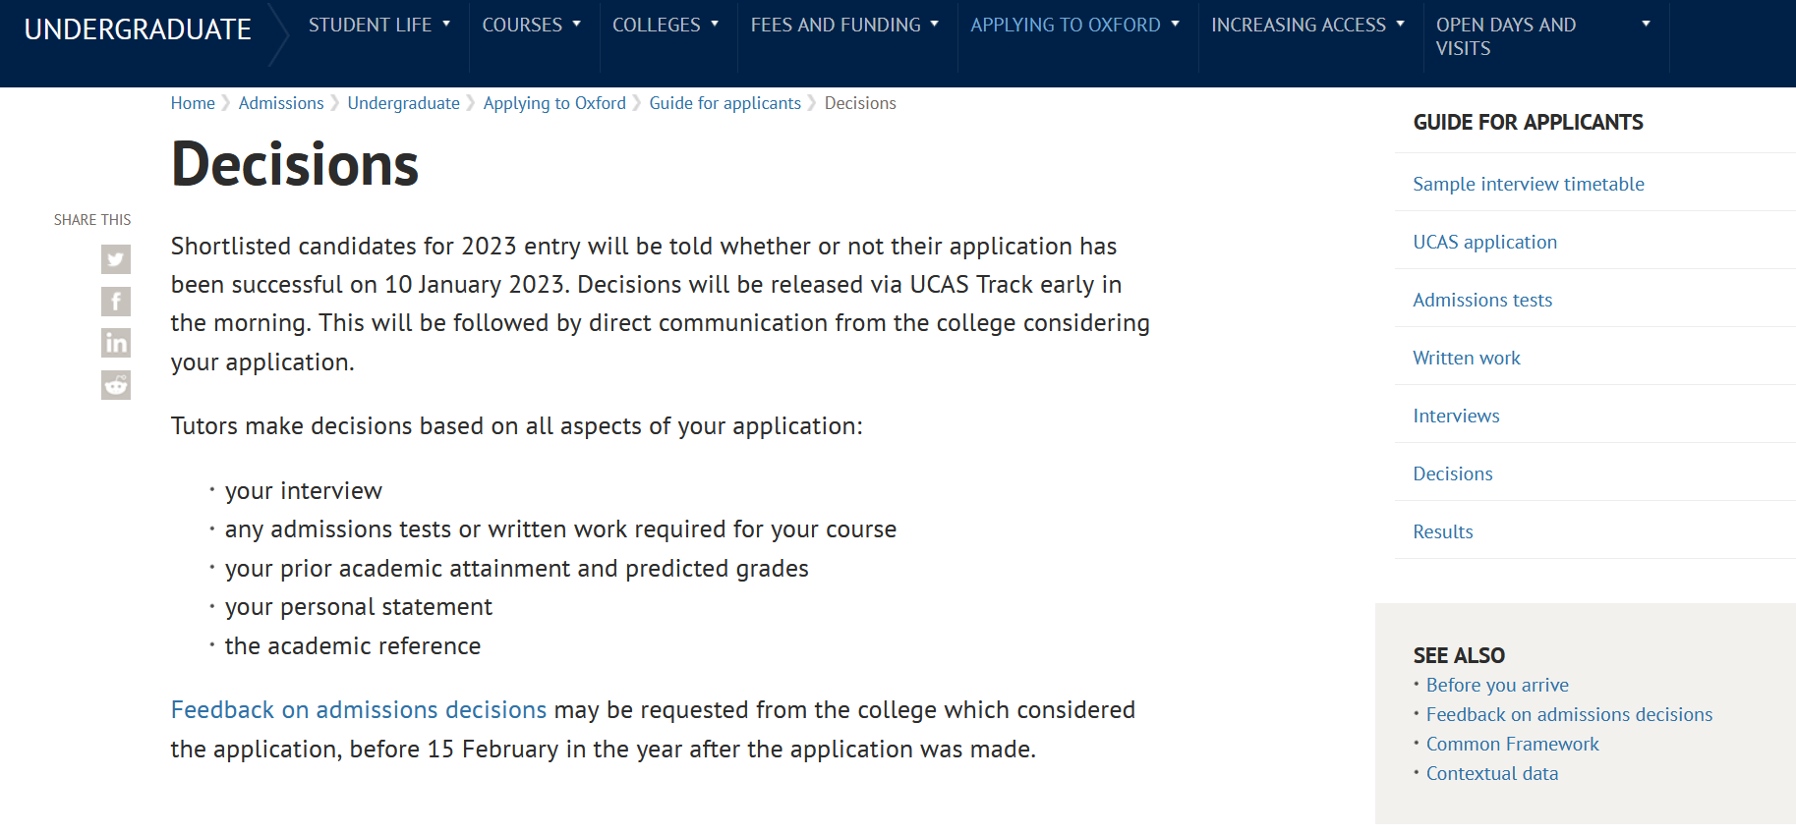The width and height of the screenshot is (1796, 834).
Task: Go to UCAS application page
Action: 1485,242
